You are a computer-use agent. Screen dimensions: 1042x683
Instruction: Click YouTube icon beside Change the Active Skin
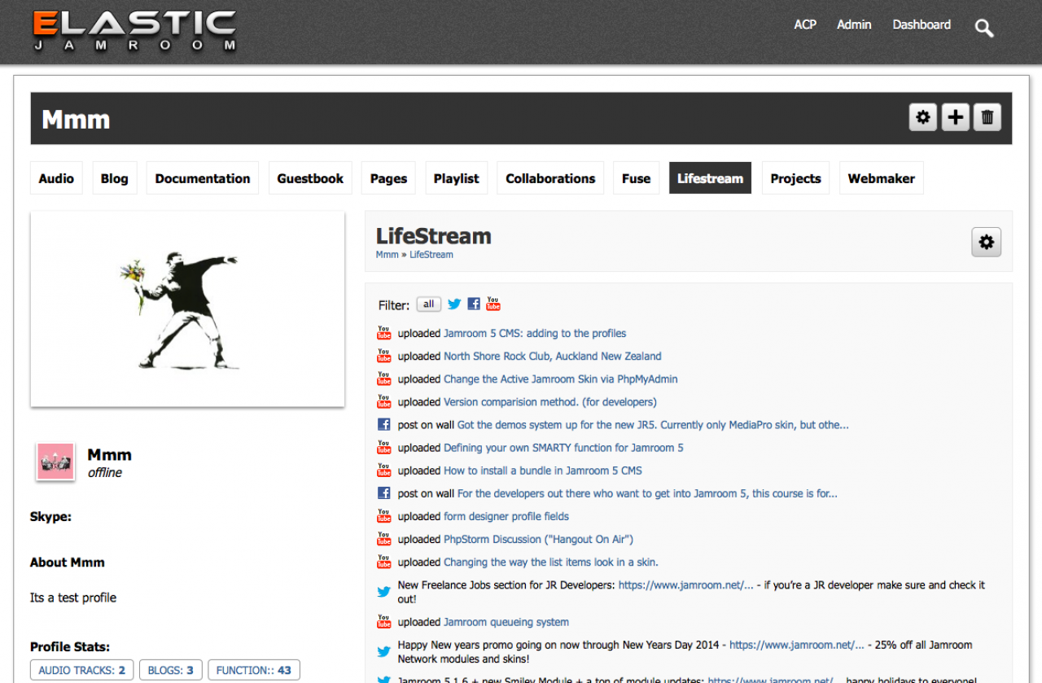pos(384,379)
